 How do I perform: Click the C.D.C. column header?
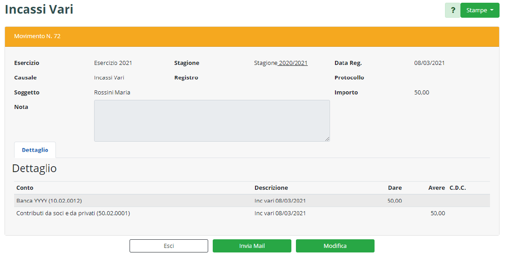click(x=458, y=188)
